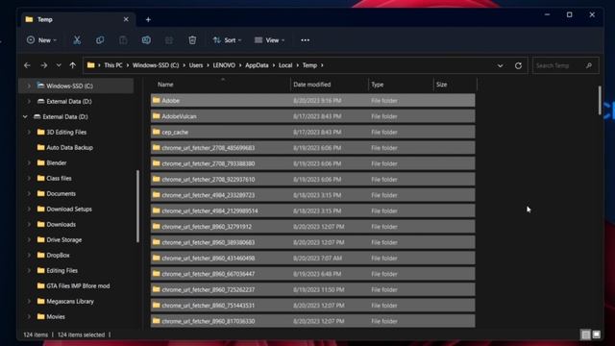
Task: Open the See more ellipsis menu
Action: tap(306, 40)
